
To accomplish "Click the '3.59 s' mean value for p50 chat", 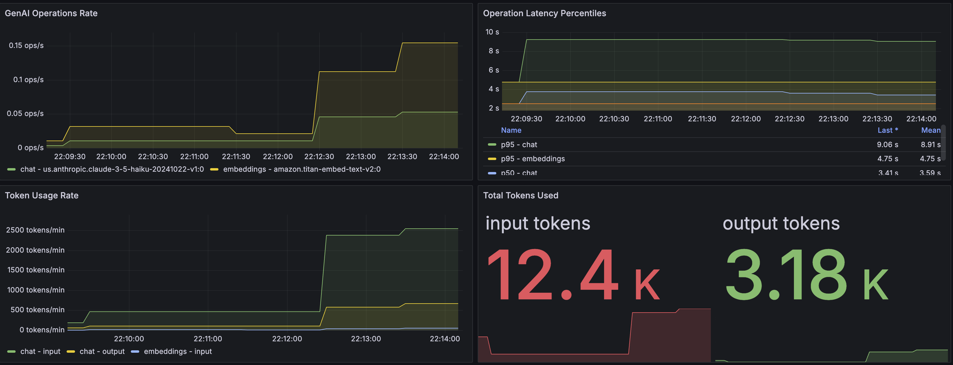I will 930,173.
